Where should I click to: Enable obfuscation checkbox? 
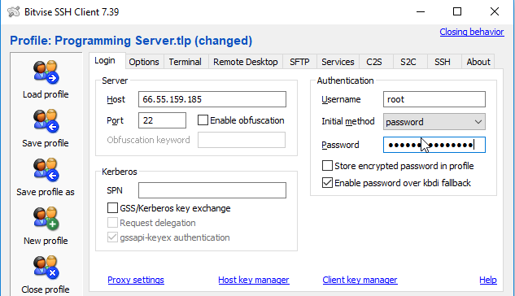[x=203, y=120]
